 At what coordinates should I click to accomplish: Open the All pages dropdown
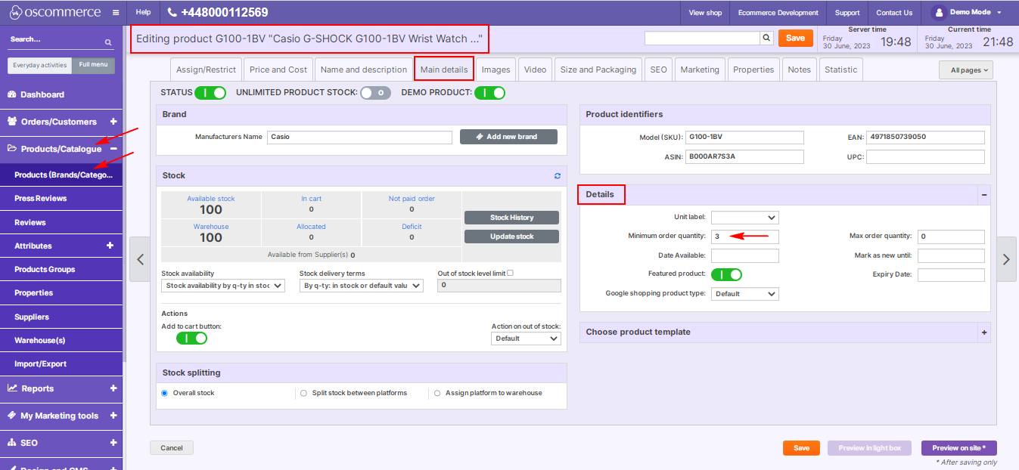click(966, 70)
